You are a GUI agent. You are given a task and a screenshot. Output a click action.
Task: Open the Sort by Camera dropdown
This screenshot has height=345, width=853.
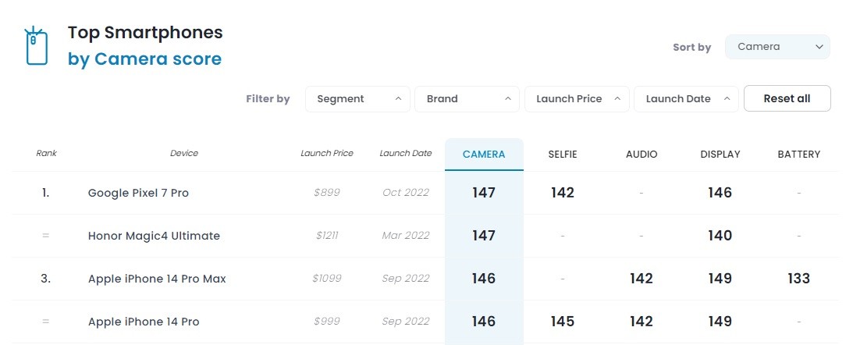point(777,47)
